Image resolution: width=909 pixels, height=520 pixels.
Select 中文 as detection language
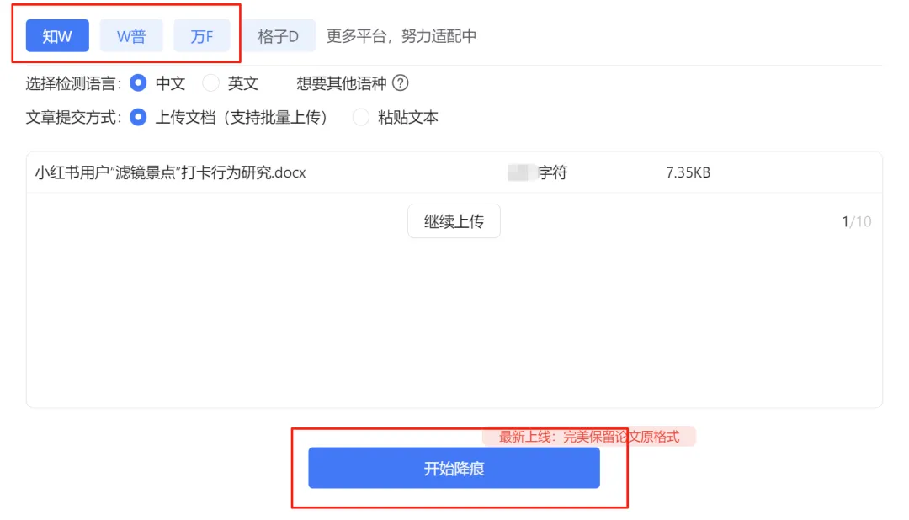pos(138,83)
